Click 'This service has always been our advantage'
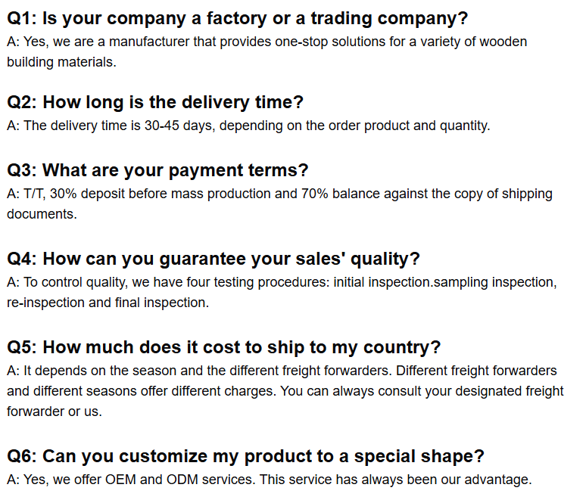The height and width of the screenshot is (500, 586). (x=395, y=480)
